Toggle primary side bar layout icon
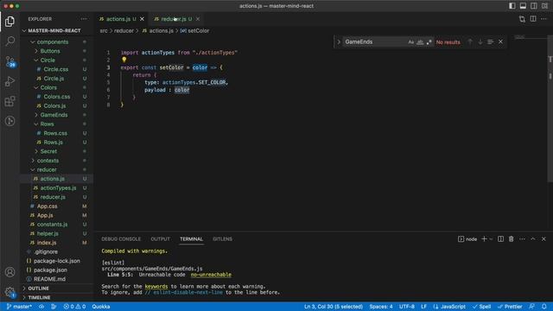553x311 pixels. pyautogui.click(x=512, y=6)
